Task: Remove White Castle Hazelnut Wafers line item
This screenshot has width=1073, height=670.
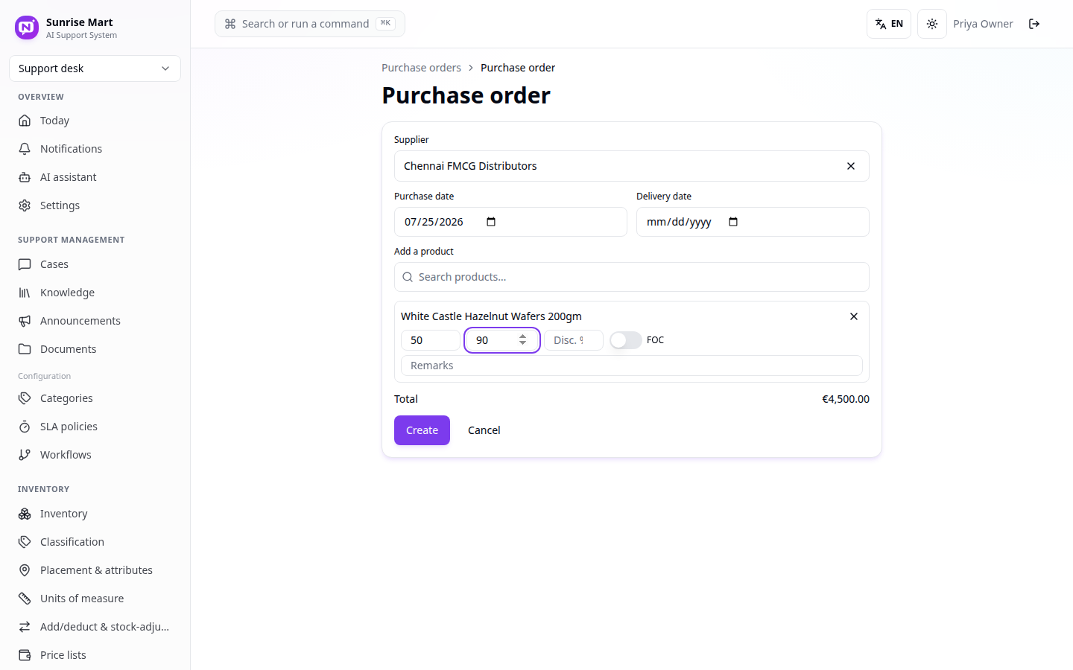Action: (x=854, y=316)
